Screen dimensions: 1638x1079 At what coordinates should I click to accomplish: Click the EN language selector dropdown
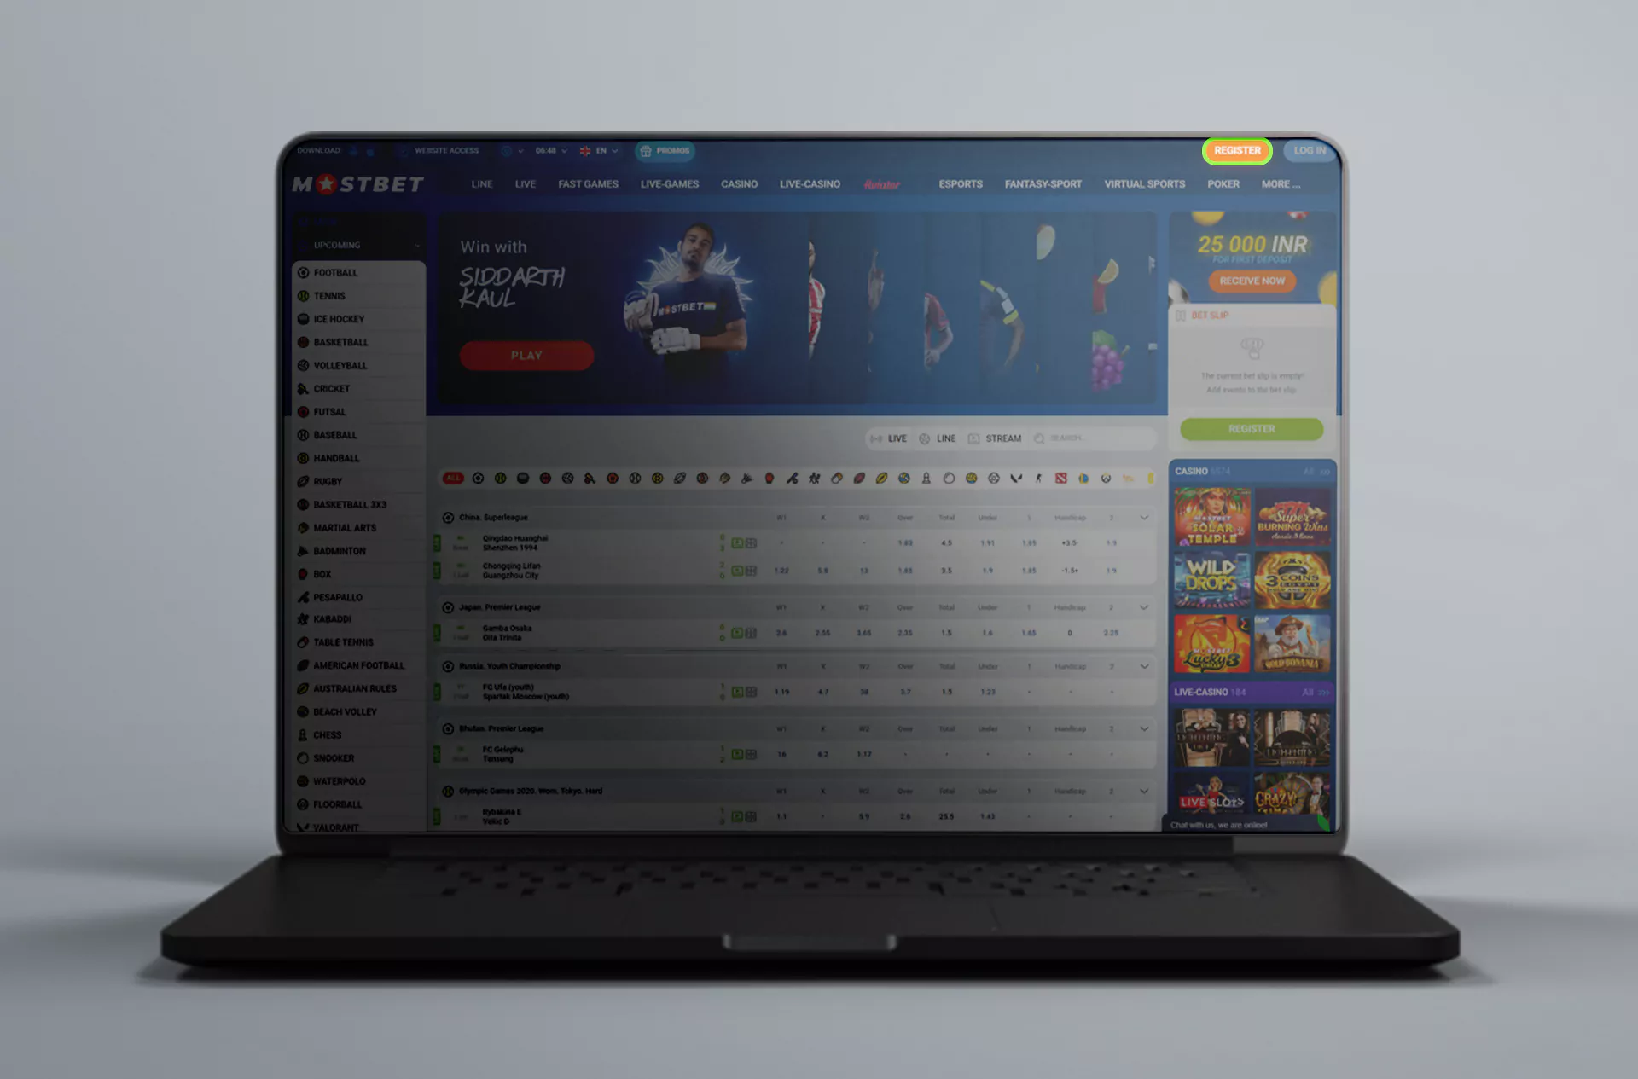[x=599, y=149]
